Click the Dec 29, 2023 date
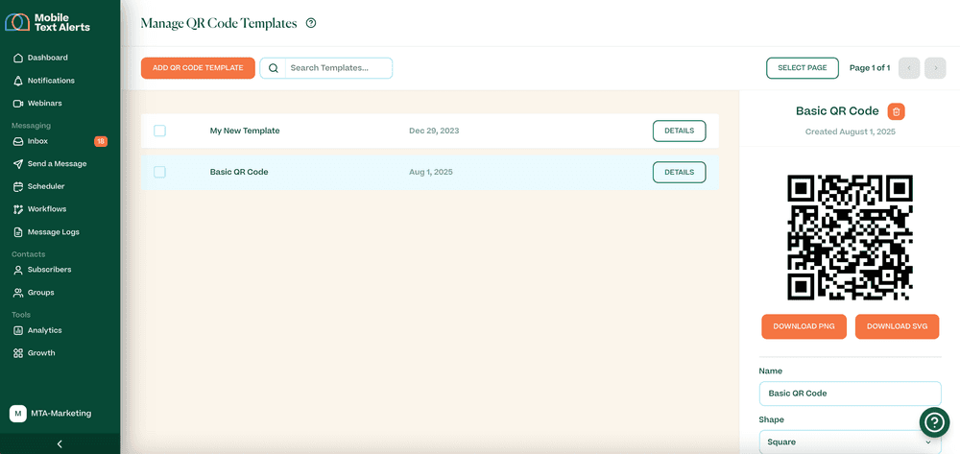 tap(434, 131)
